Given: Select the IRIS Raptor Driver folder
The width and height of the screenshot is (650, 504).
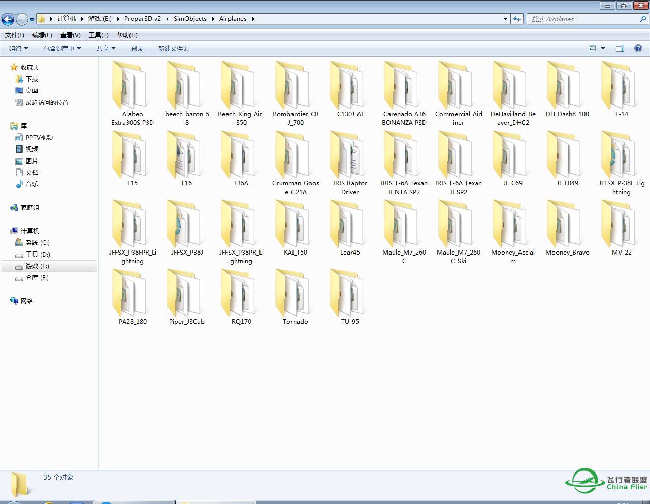Looking at the screenshot, I should (x=350, y=163).
